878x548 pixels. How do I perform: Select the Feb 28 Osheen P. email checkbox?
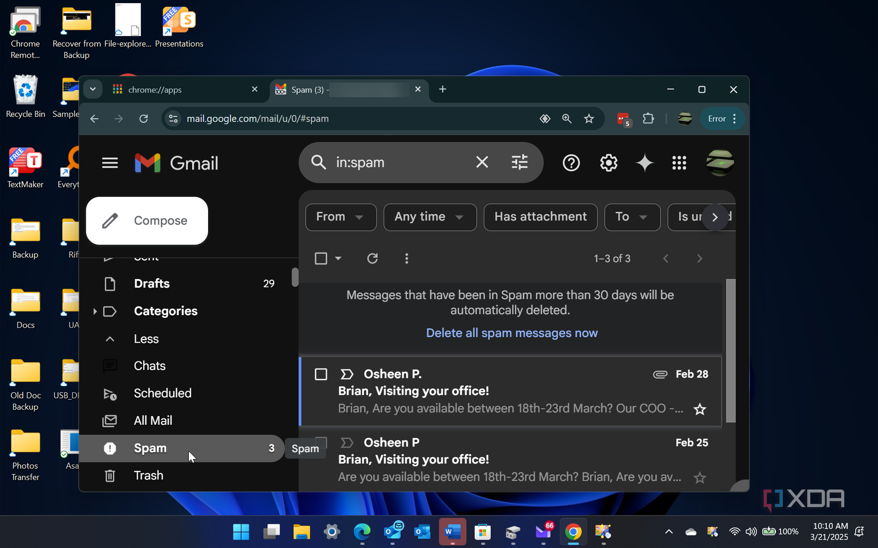[321, 374]
